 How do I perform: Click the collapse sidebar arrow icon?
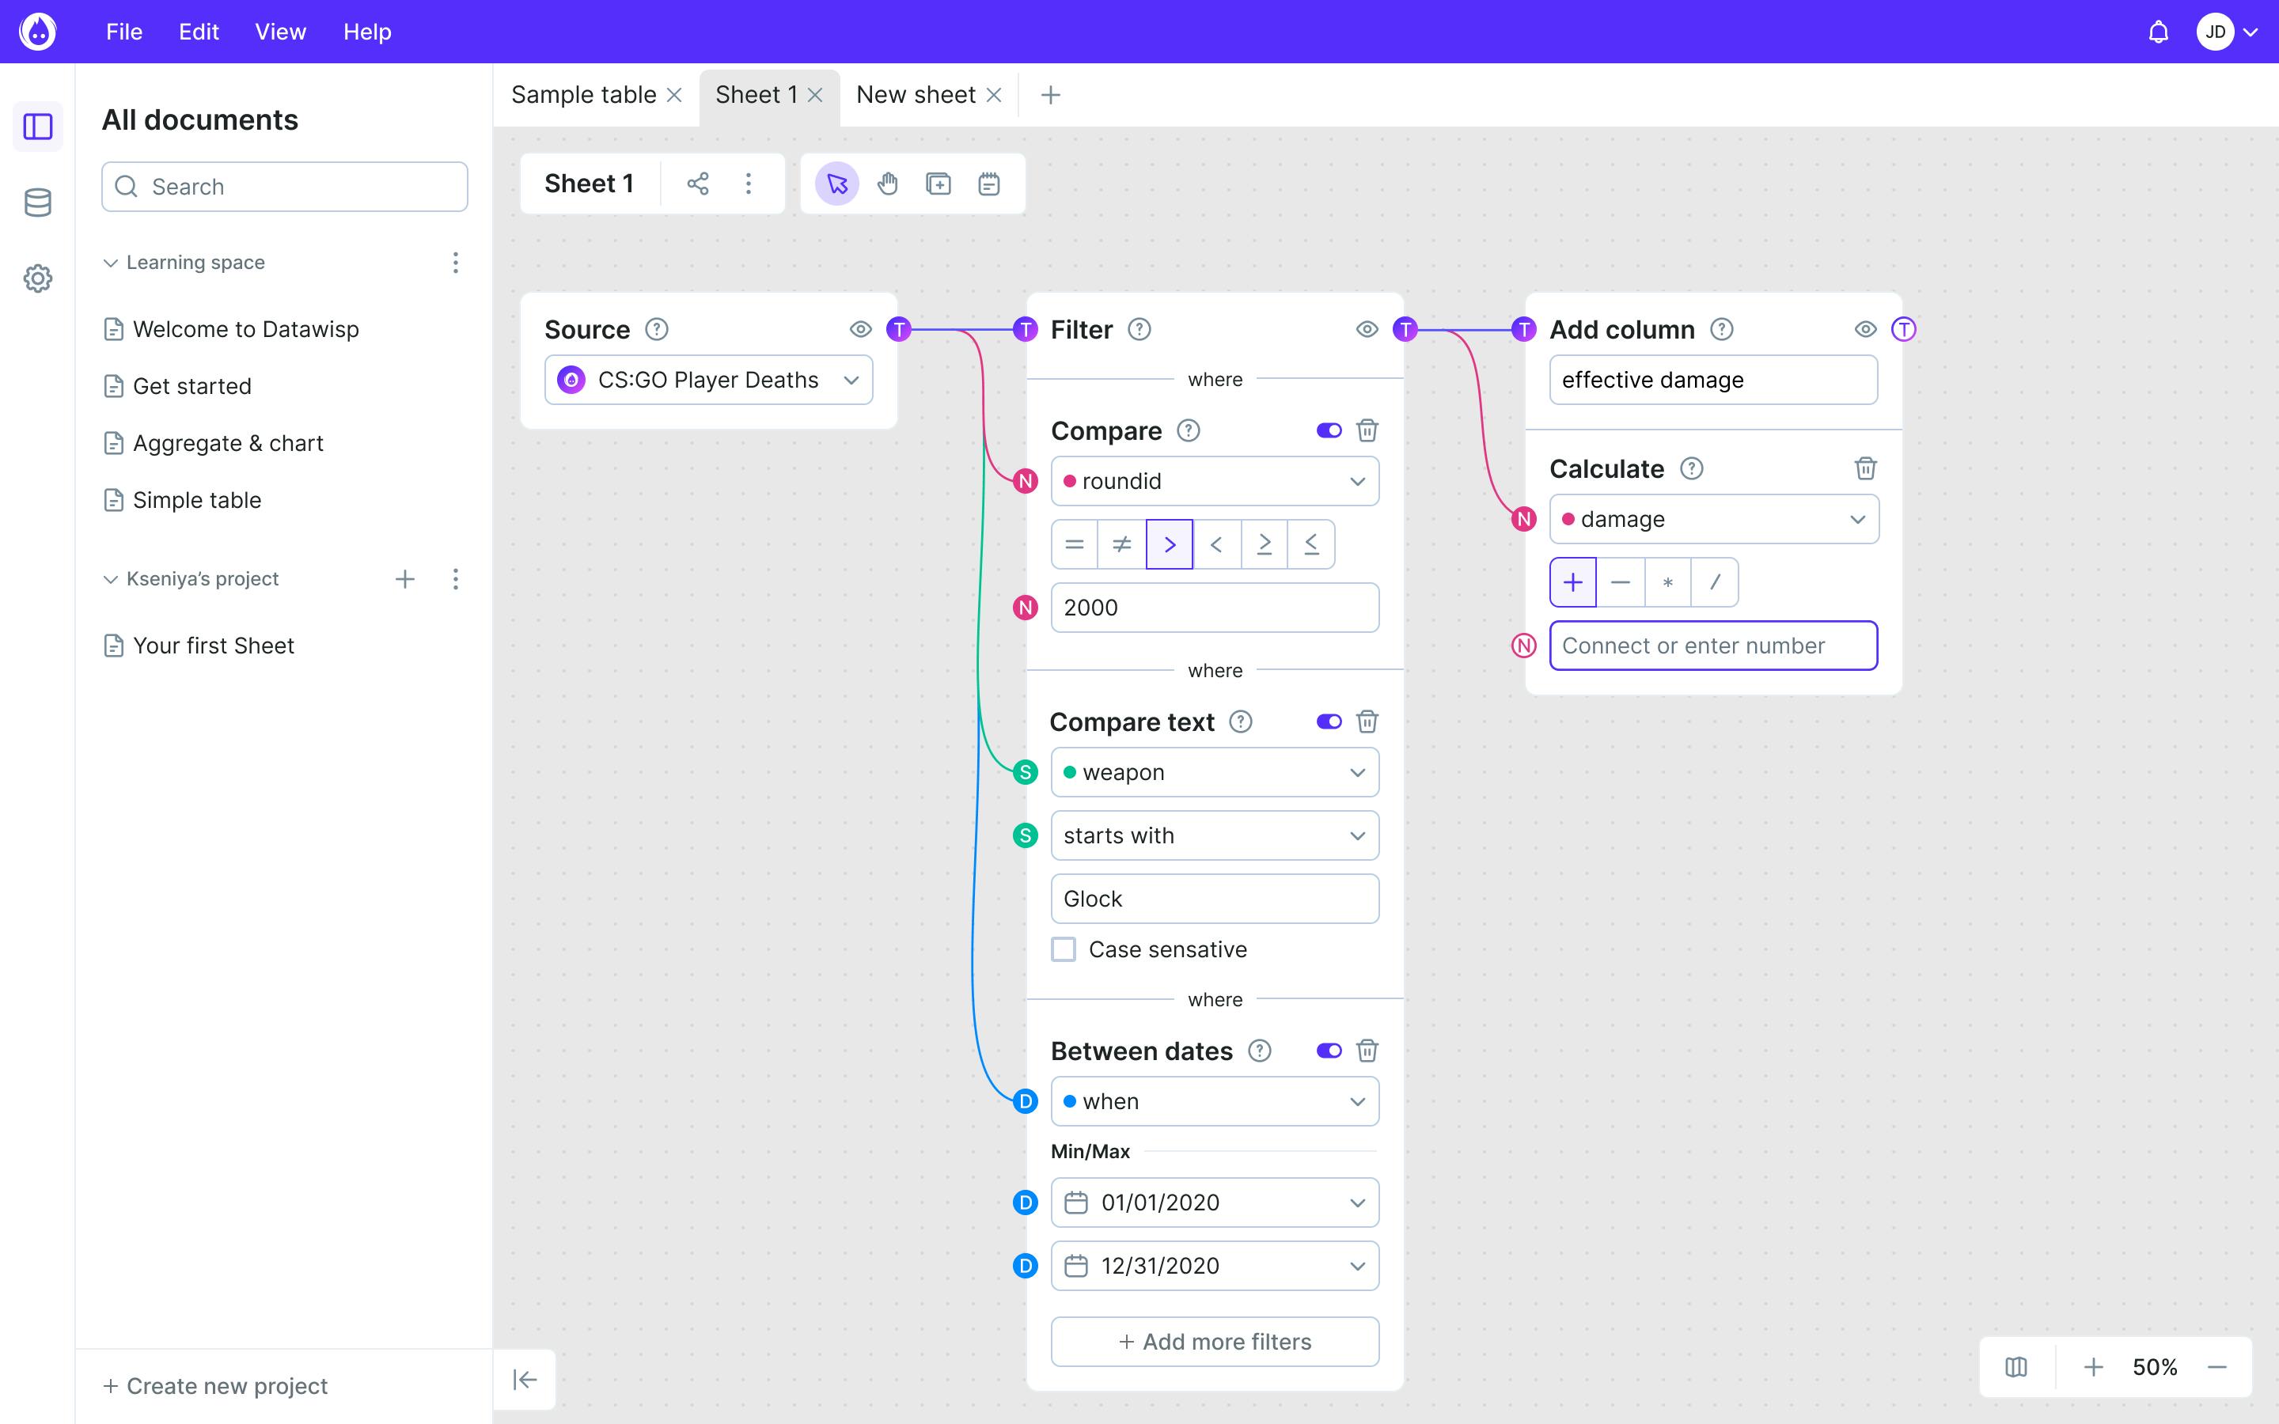coord(525,1380)
